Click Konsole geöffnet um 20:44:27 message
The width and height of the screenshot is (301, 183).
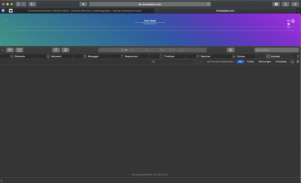150,175
